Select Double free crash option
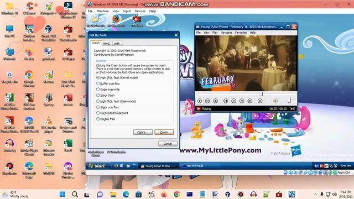The width and height of the screenshot is (354, 199). point(106,119)
